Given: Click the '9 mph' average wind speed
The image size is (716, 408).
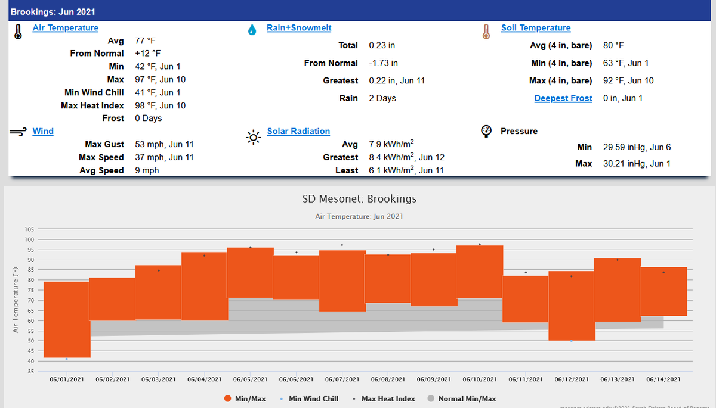Looking at the screenshot, I should point(147,170).
